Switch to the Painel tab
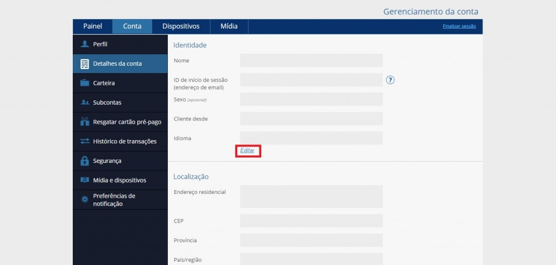Image resolution: width=556 pixels, height=265 pixels. click(92, 26)
